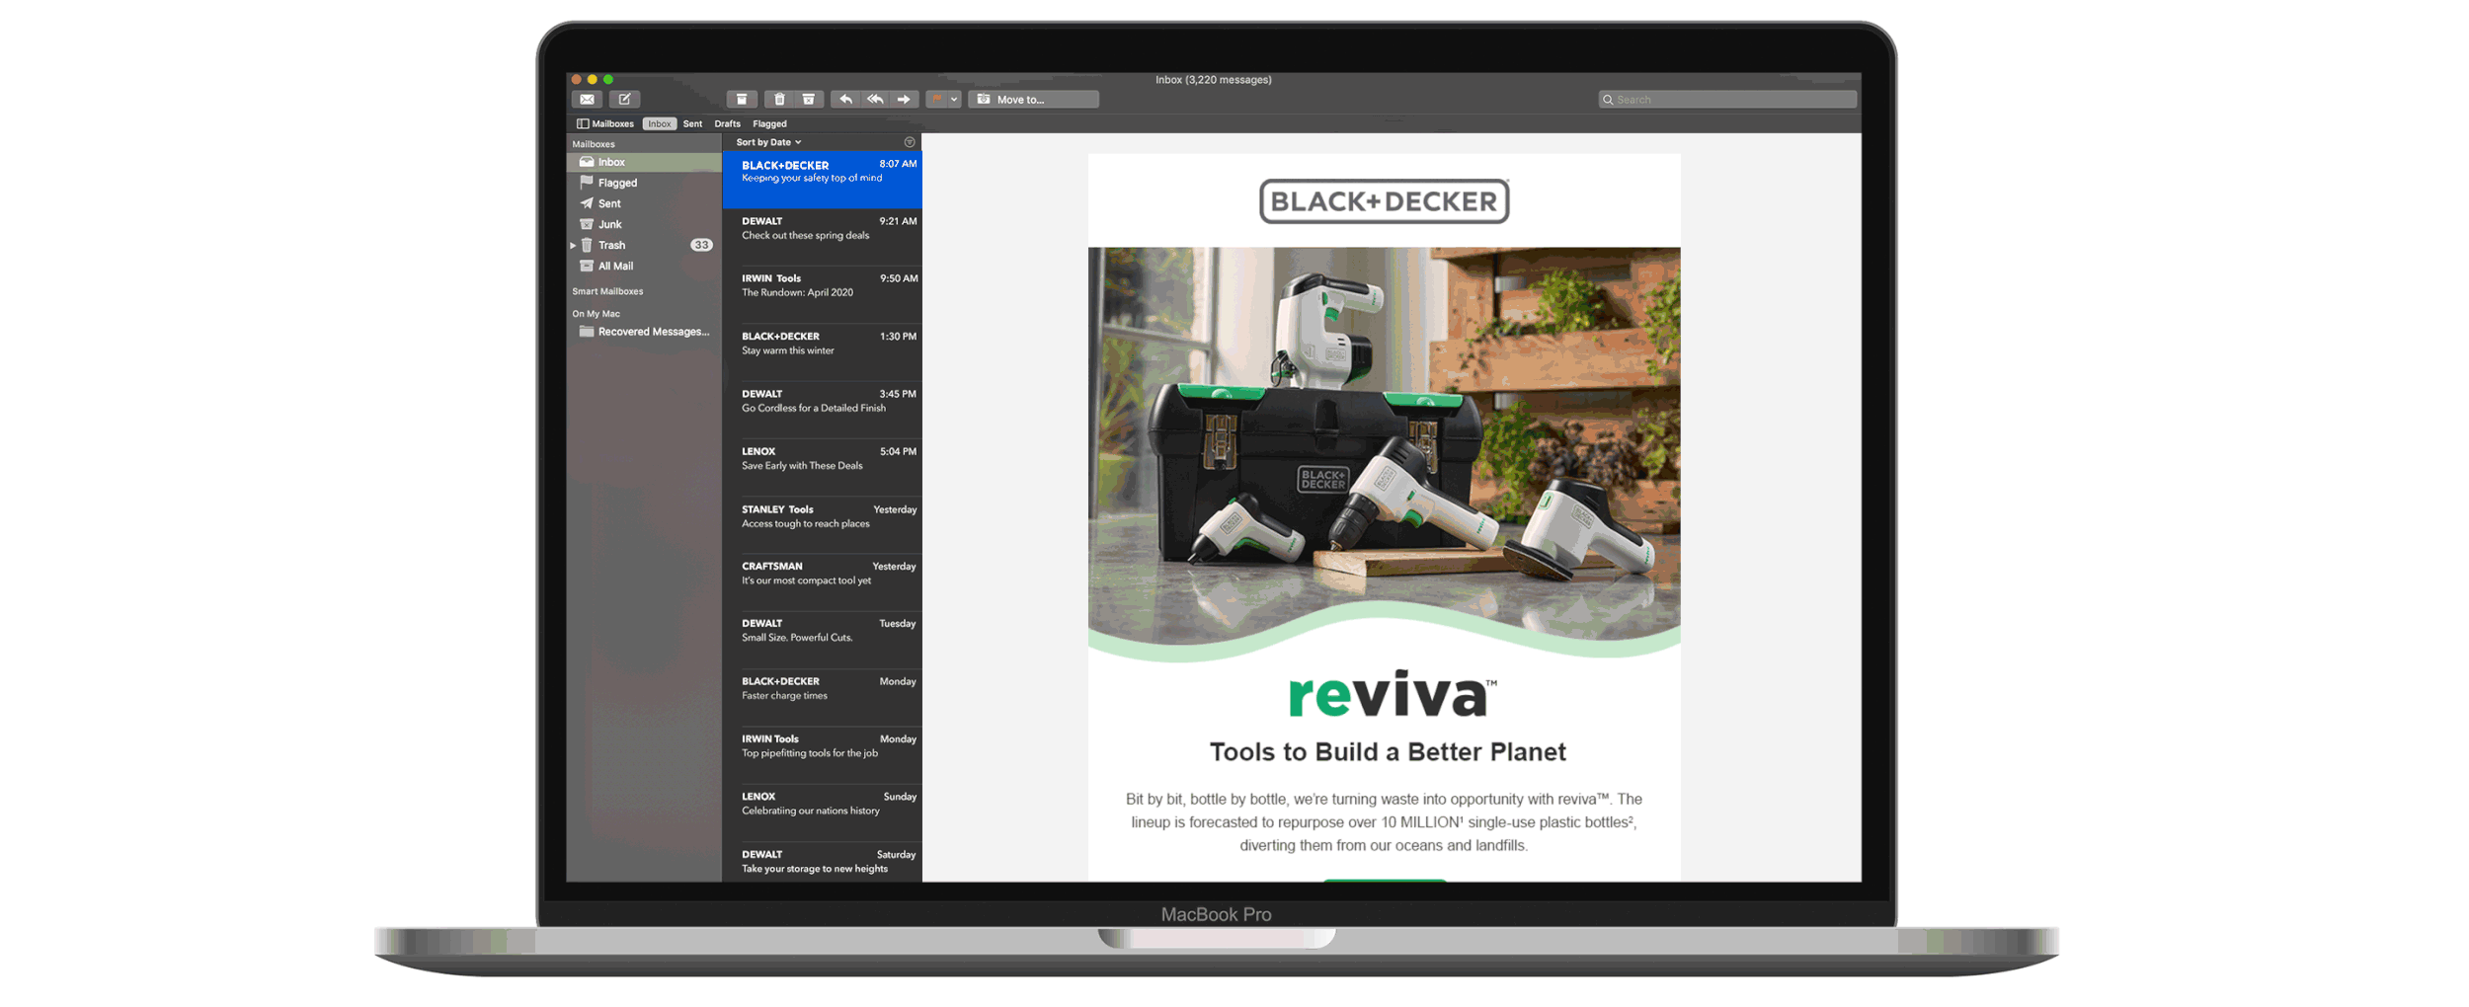Image resolution: width=2469 pixels, height=1007 pixels.
Task: Click the Get Mail envelope icon
Action: (587, 100)
